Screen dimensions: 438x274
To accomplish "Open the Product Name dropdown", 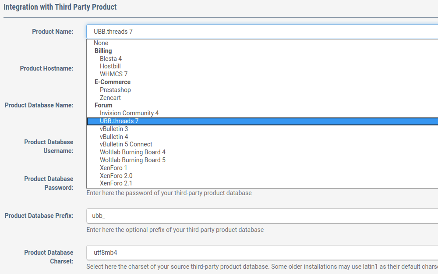I will (262, 32).
